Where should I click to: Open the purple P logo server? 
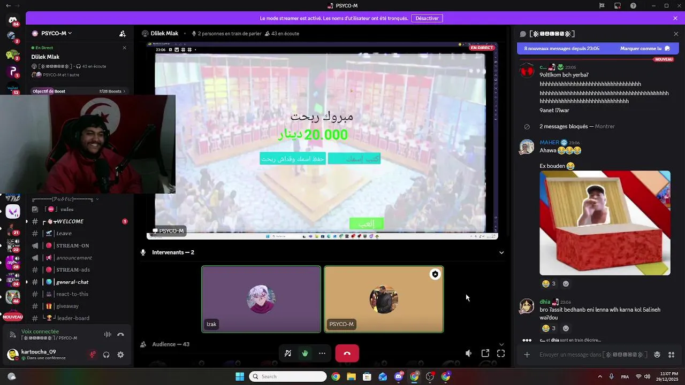pos(12,72)
